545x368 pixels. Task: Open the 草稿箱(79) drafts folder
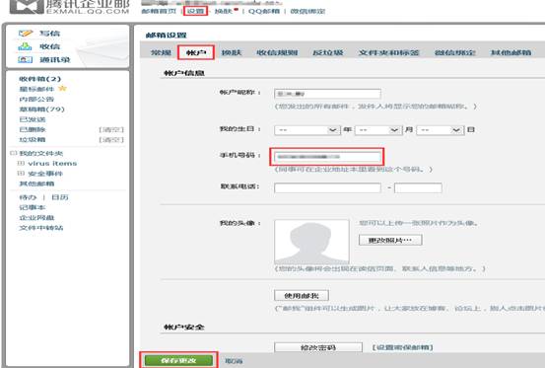[x=41, y=110]
